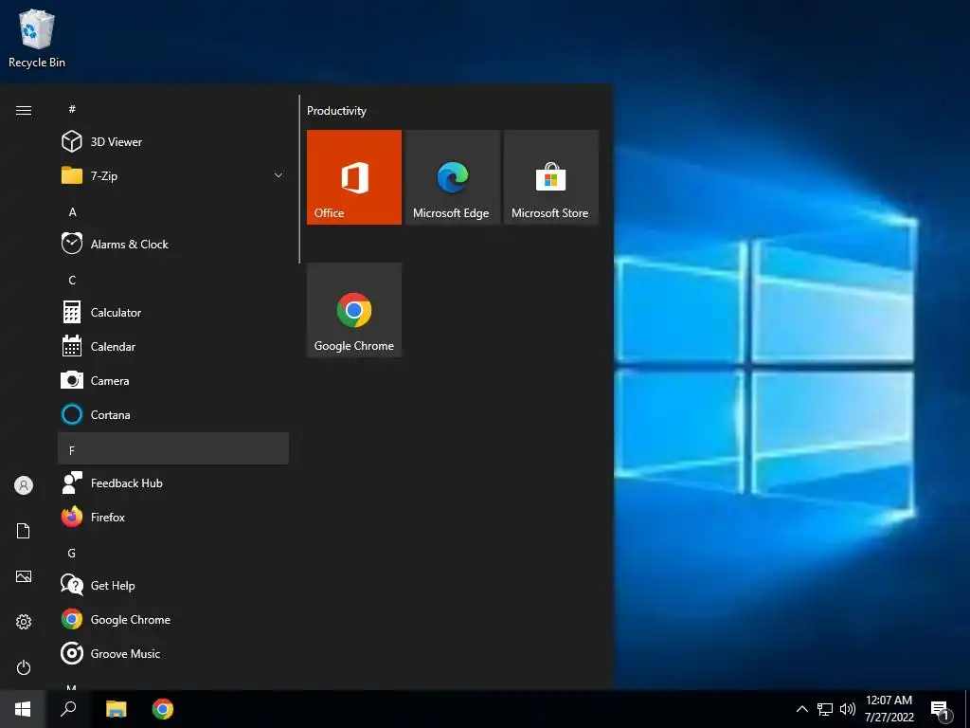
Task: Click Show desktop strip at taskbar end
Action: point(967,709)
